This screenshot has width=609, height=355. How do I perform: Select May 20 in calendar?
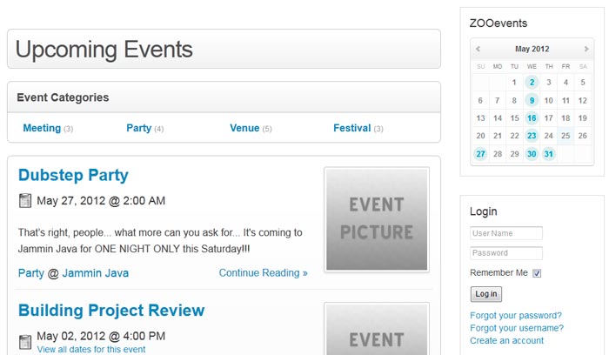tap(480, 136)
